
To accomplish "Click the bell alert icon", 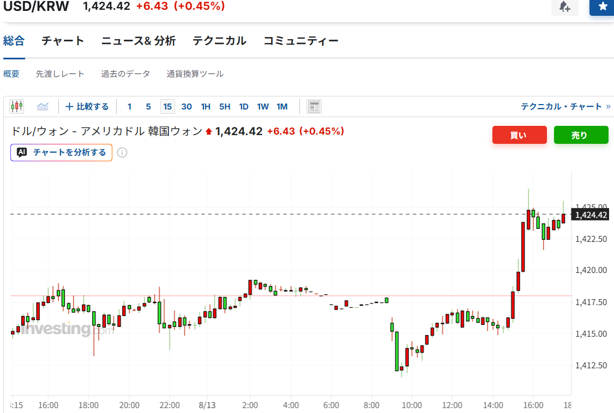I will [x=565, y=6].
